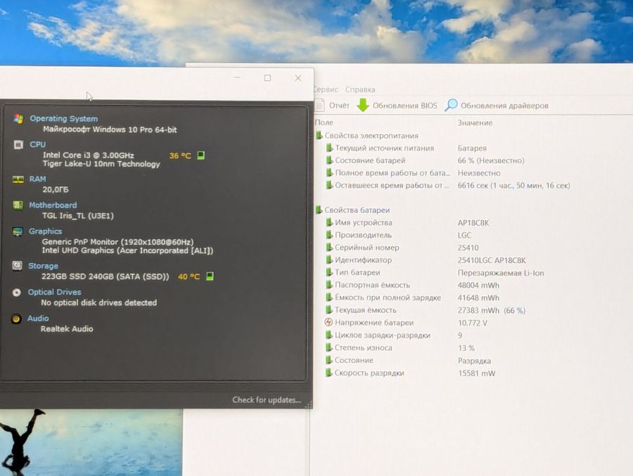Viewport: 633px width, 476px height.
Task: Click the Graphics monitor icon
Action: [x=18, y=232]
